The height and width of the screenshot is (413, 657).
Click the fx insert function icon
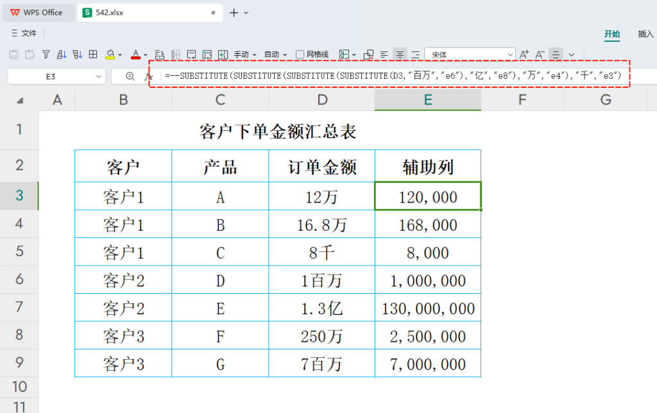[x=148, y=77]
